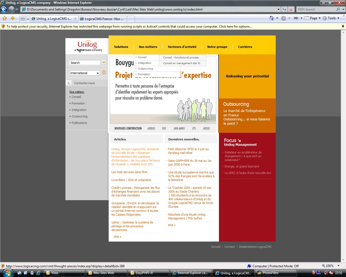Click the red Stop icon beside address bar
Viewport: 346px width, 277px height.
coord(291,9)
